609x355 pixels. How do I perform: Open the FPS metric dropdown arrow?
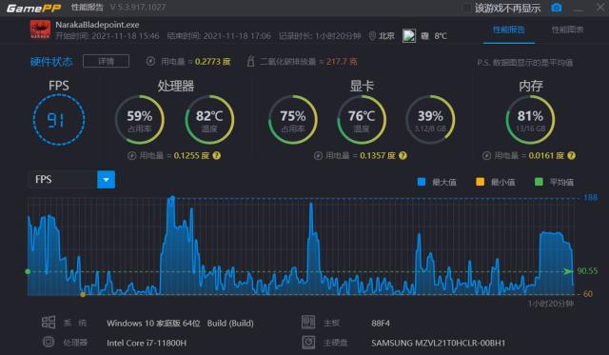coord(106,180)
